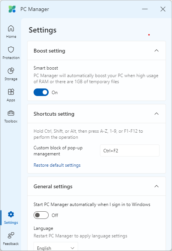
Task: Select the Settings gear icon
Action: coord(11,214)
